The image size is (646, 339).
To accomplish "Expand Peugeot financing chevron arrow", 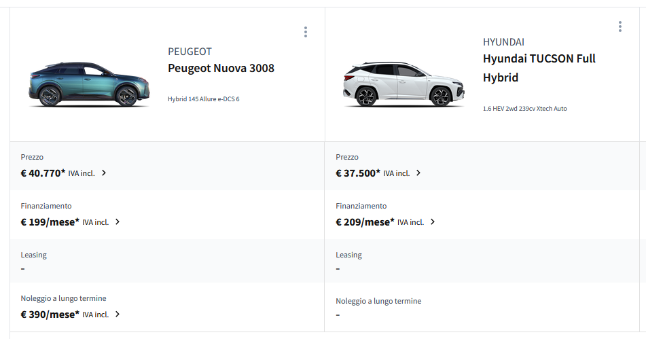I will click(x=118, y=222).
